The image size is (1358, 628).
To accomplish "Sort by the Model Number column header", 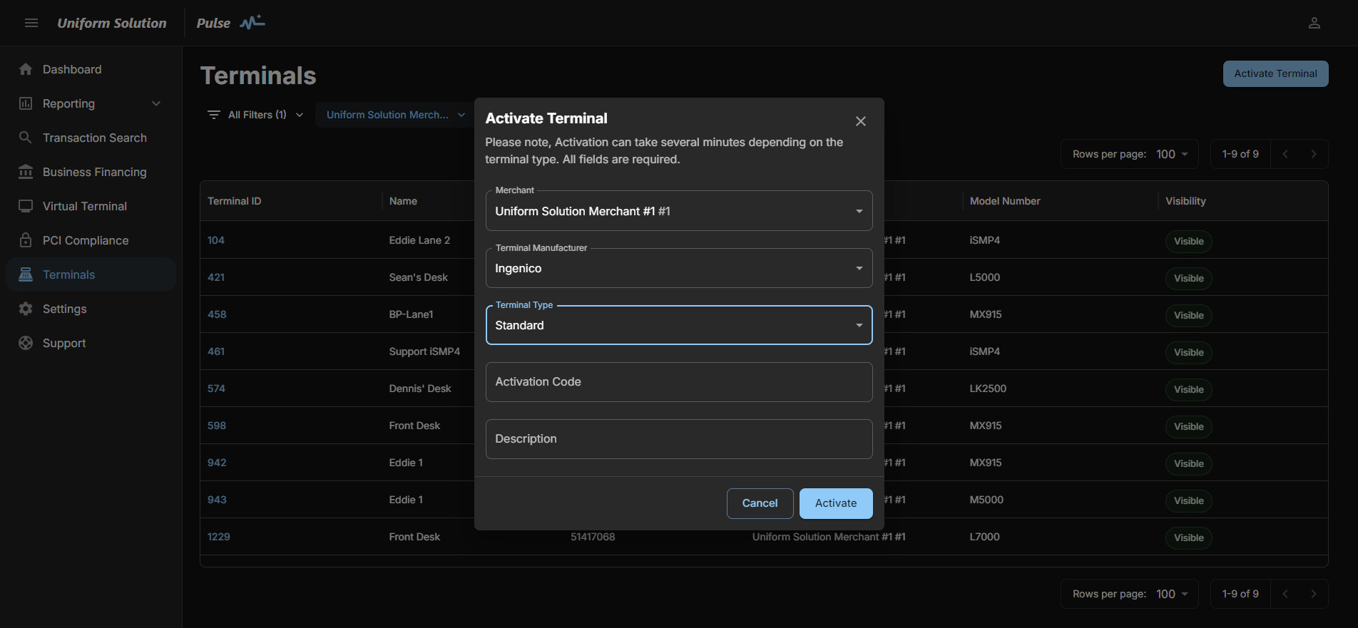I will (x=1005, y=201).
